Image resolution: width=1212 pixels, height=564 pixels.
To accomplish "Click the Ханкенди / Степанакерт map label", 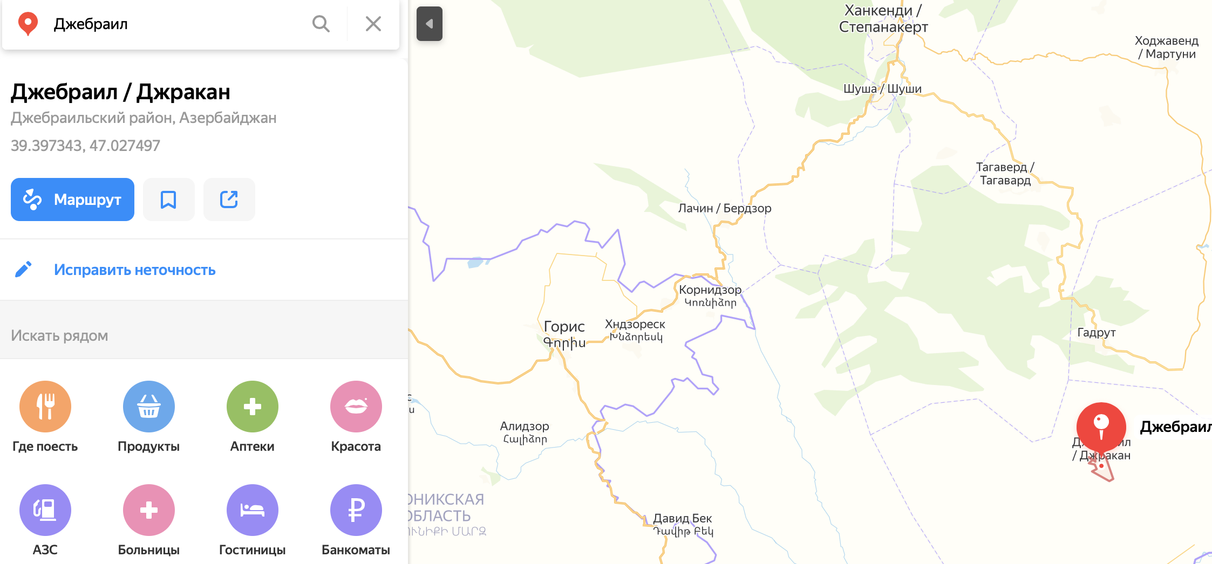I will (883, 18).
